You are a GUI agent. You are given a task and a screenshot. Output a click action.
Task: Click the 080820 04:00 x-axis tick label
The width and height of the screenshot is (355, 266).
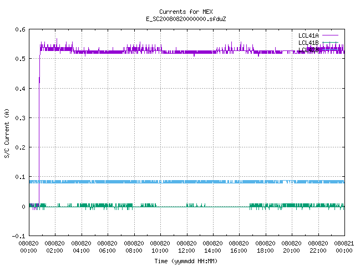click(81, 247)
